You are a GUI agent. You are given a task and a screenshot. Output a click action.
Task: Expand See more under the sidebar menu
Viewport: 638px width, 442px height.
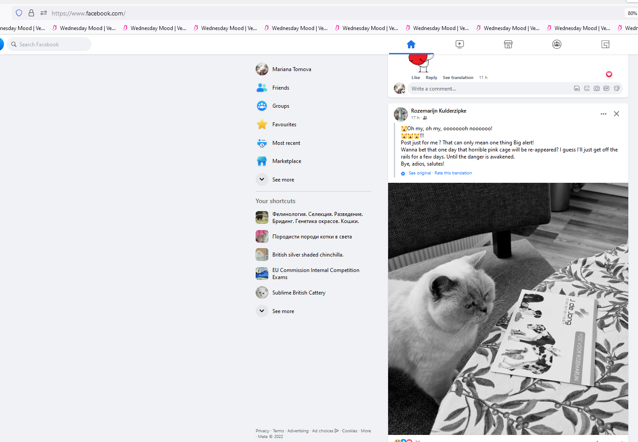coord(283,180)
